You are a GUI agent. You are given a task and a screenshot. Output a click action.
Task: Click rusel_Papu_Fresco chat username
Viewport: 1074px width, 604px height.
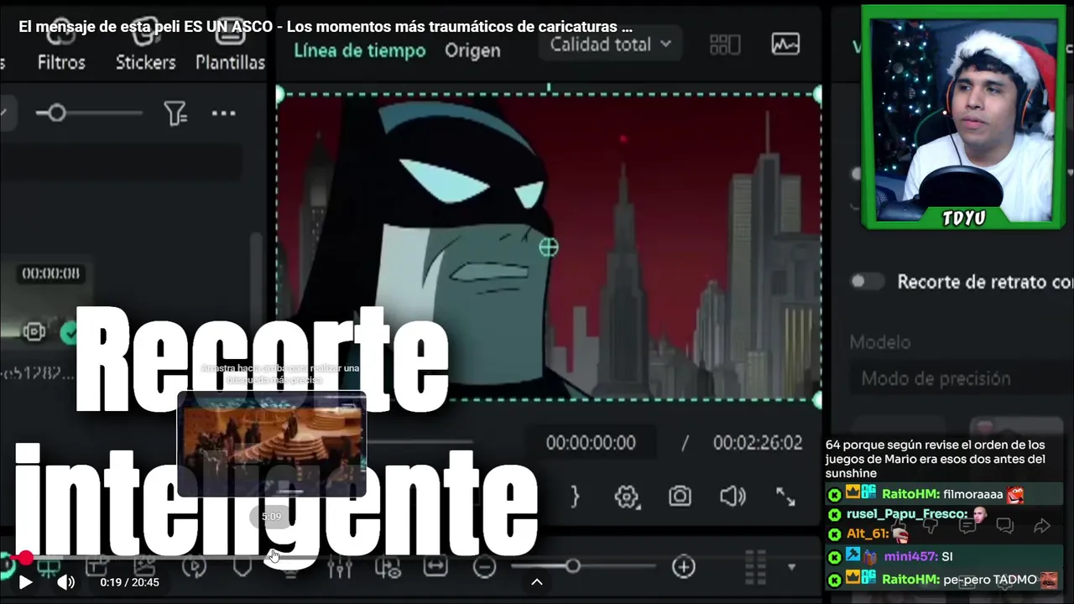(x=906, y=514)
